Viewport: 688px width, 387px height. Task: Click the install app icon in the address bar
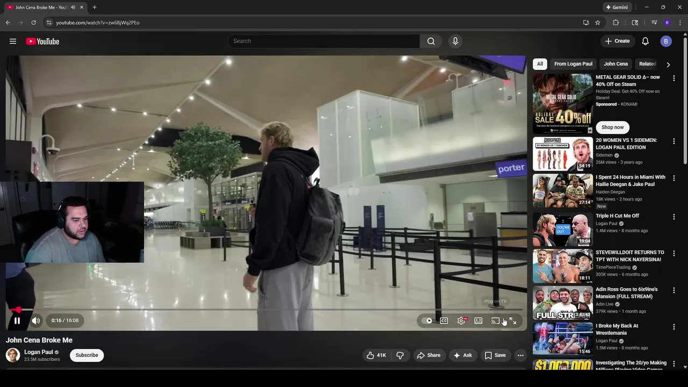point(586,23)
